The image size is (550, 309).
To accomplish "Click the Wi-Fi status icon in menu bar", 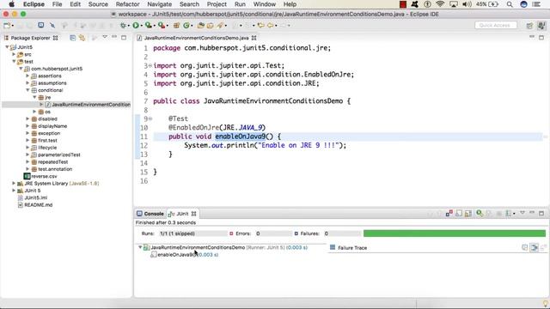I will [x=440, y=4].
